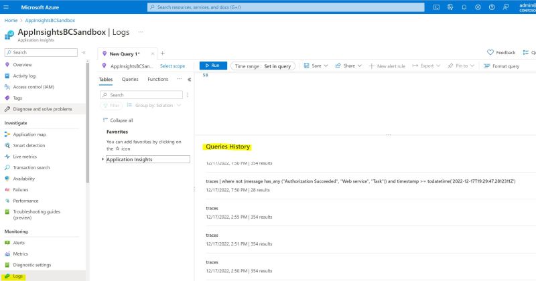Close the New Query 1 tab
The height and width of the screenshot is (281, 536).
153,54
